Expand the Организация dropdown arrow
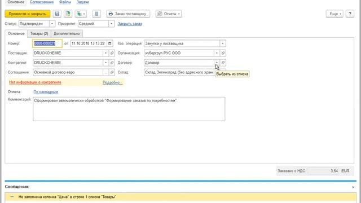 [x=217, y=53]
